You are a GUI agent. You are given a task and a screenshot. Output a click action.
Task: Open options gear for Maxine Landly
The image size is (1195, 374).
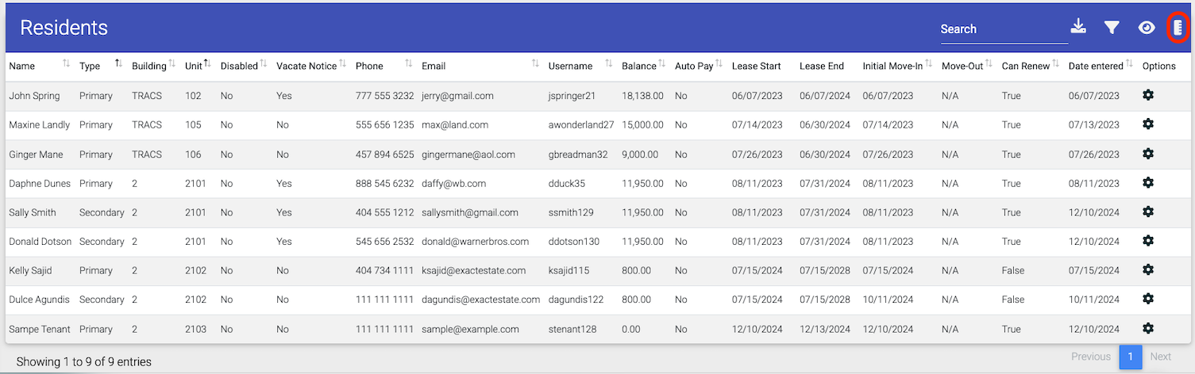[1147, 124]
